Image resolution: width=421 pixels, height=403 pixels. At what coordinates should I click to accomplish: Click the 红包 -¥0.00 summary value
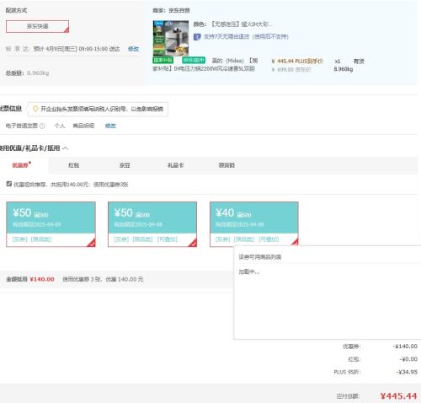click(408, 359)
